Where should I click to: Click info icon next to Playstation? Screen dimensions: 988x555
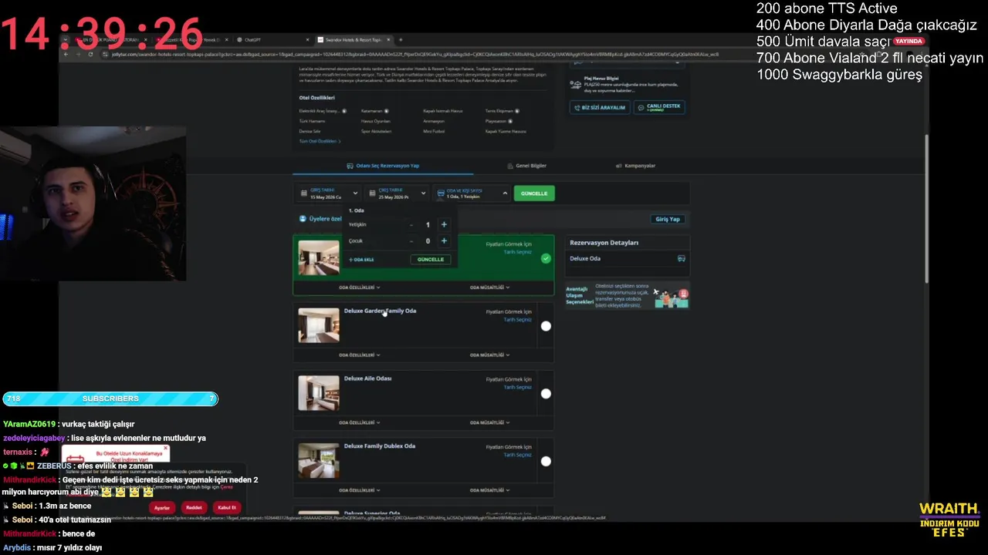point(511,121)
